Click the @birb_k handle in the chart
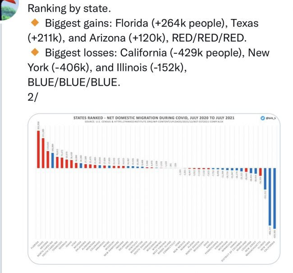293x273 pixels. pyautogui.click(x=271, y=118)
